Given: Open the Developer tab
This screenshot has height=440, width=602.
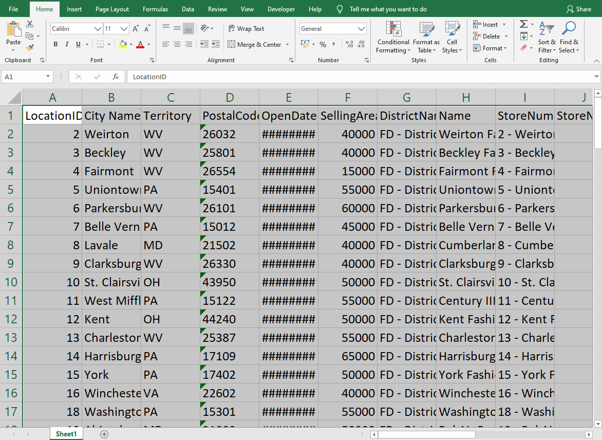Looking at the screenshot, I should point(281,9).
